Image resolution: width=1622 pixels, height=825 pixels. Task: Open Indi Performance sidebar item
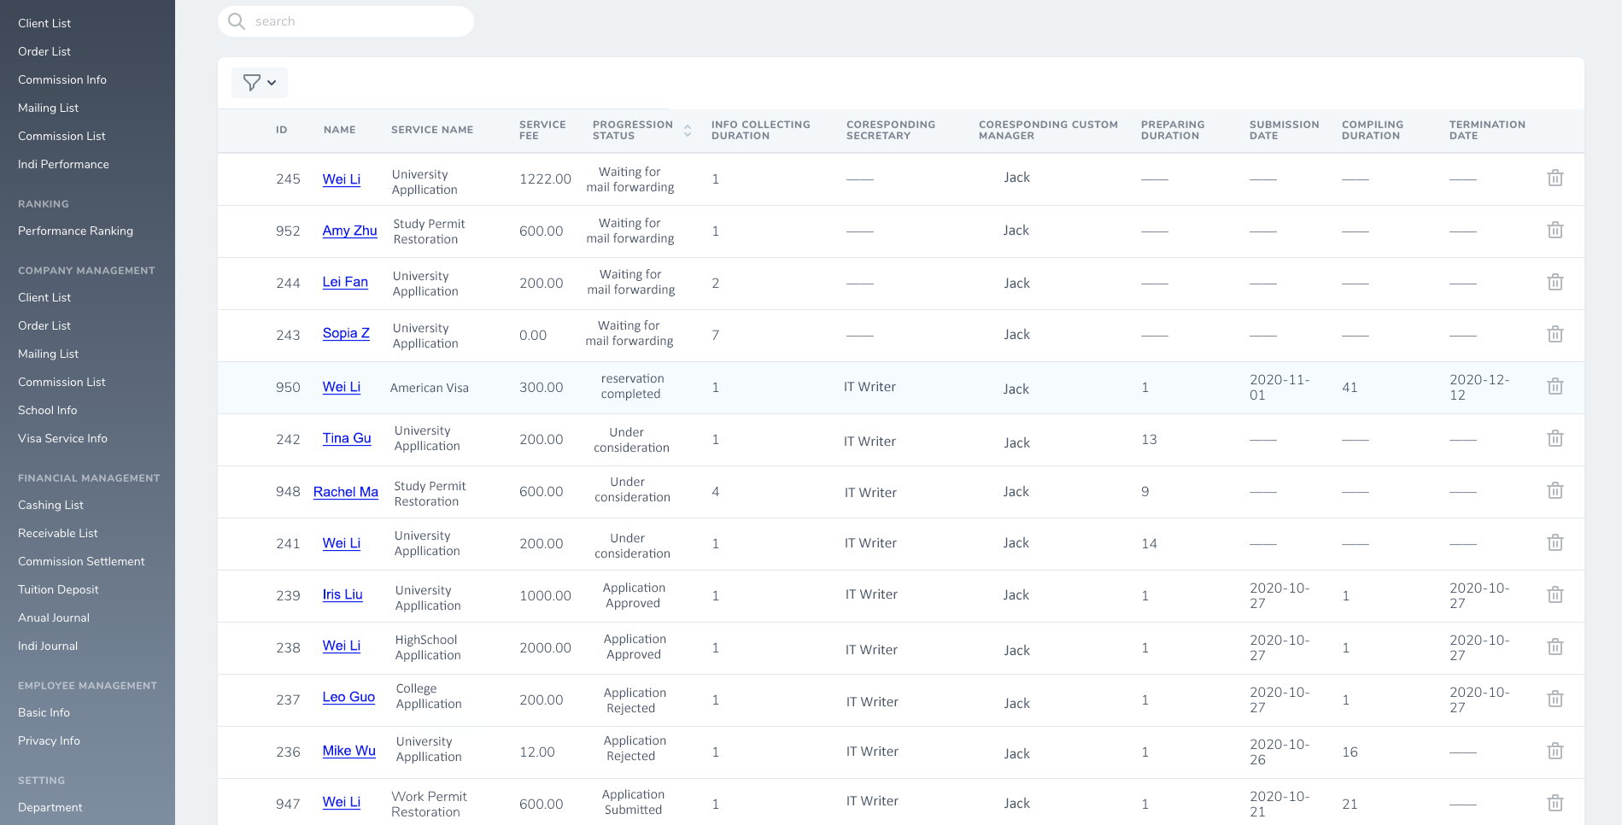point(63,164)
